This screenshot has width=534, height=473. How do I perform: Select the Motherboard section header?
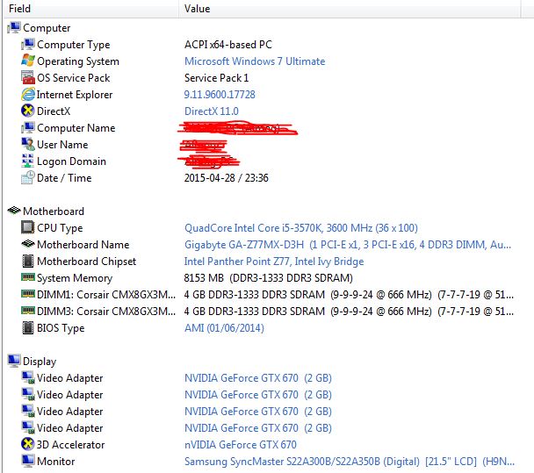53,211
